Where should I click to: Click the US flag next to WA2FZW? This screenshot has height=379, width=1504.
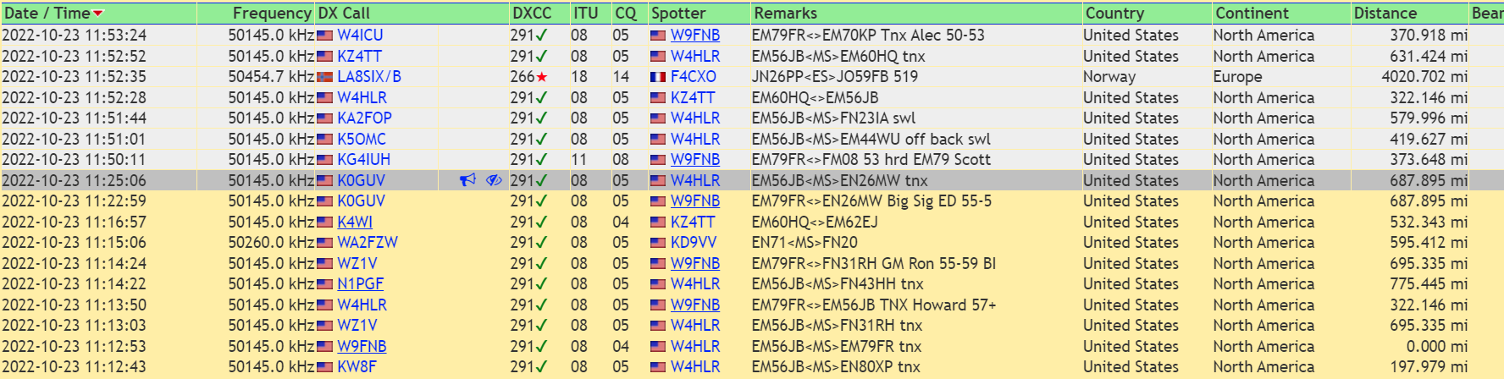pyautogui.click(x=324, y=243)
